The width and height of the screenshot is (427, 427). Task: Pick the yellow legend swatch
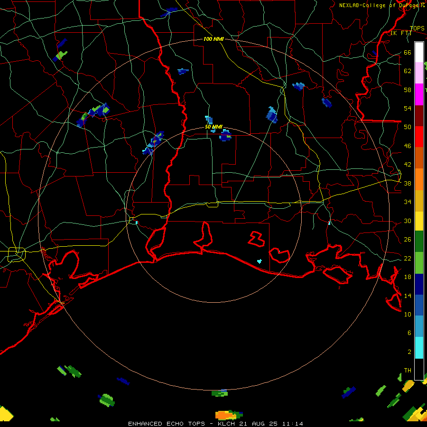click(x=419, y=221)
